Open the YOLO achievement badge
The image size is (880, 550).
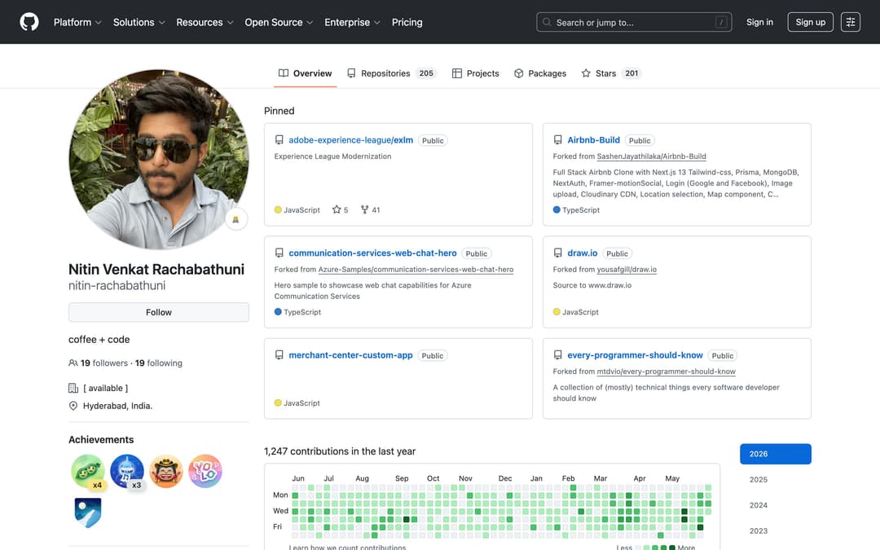click(x=205, y=471)
